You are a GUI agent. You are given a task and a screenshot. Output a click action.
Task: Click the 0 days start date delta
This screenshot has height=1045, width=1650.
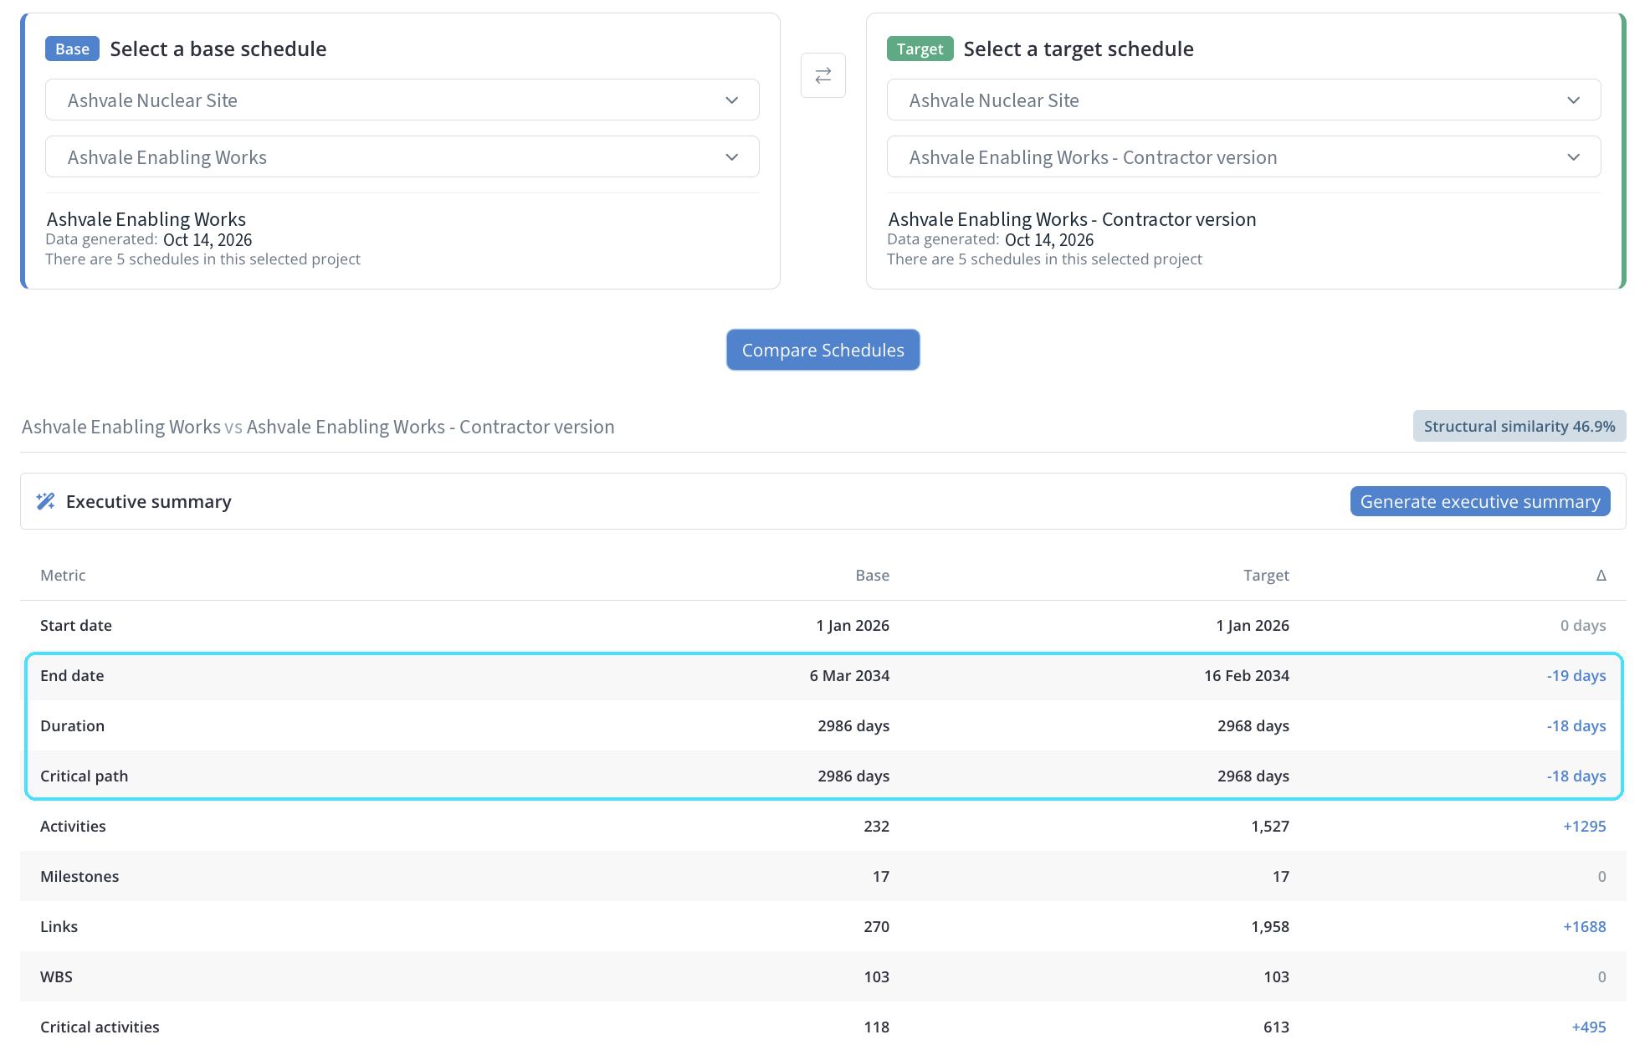point(1583,625)
